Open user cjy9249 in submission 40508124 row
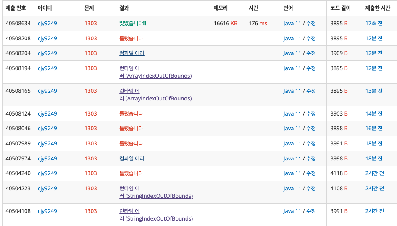The height and width of the screenshot is (226, 397). [47, 114]
